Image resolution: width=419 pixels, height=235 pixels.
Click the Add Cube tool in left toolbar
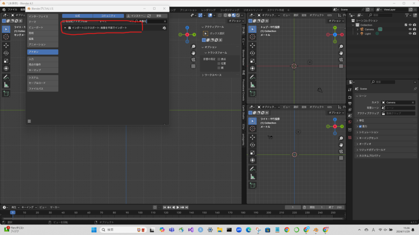6,93
